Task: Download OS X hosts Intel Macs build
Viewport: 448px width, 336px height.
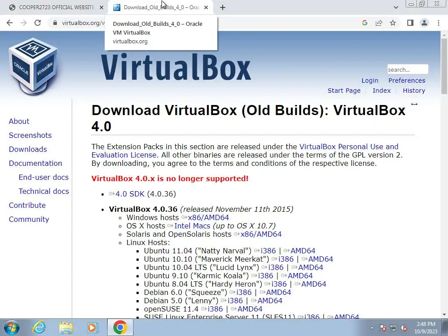Action: click(x=192, y=226)
